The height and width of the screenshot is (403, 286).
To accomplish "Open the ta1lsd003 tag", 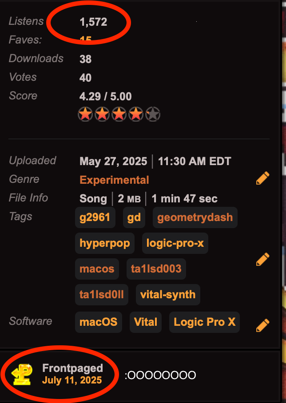I will [156, 269].
